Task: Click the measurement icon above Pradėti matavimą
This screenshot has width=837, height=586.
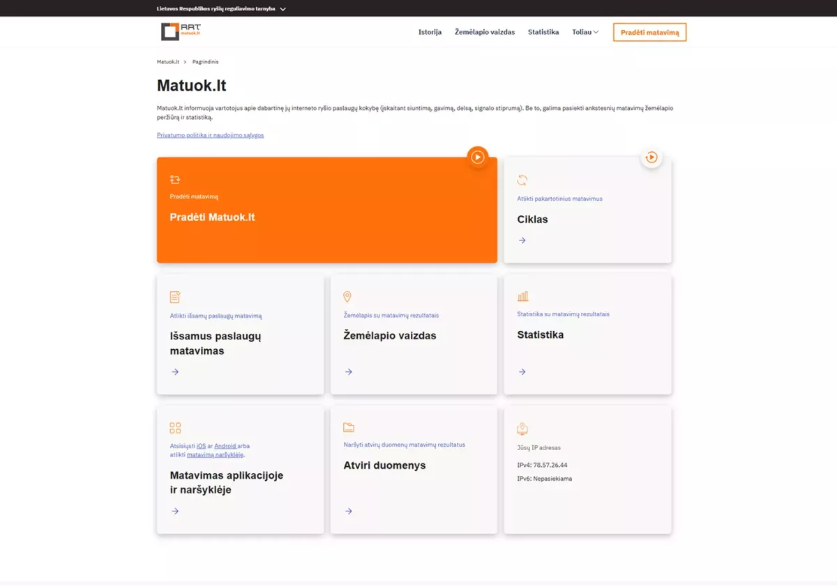Action: pos(175,180)
